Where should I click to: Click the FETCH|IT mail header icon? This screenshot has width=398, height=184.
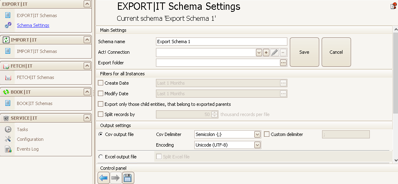(x=6, y=66)
